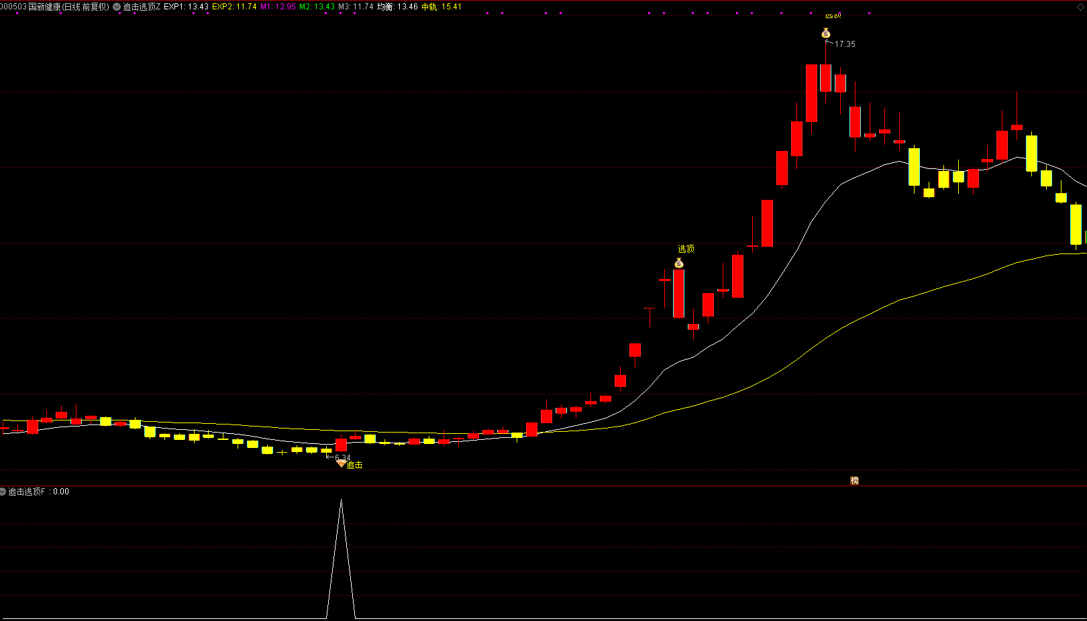Click the 追击逃顶F : 0.00 indicator label
Image resolution: width=1087 pixels, height=621 pixels.
38,492
